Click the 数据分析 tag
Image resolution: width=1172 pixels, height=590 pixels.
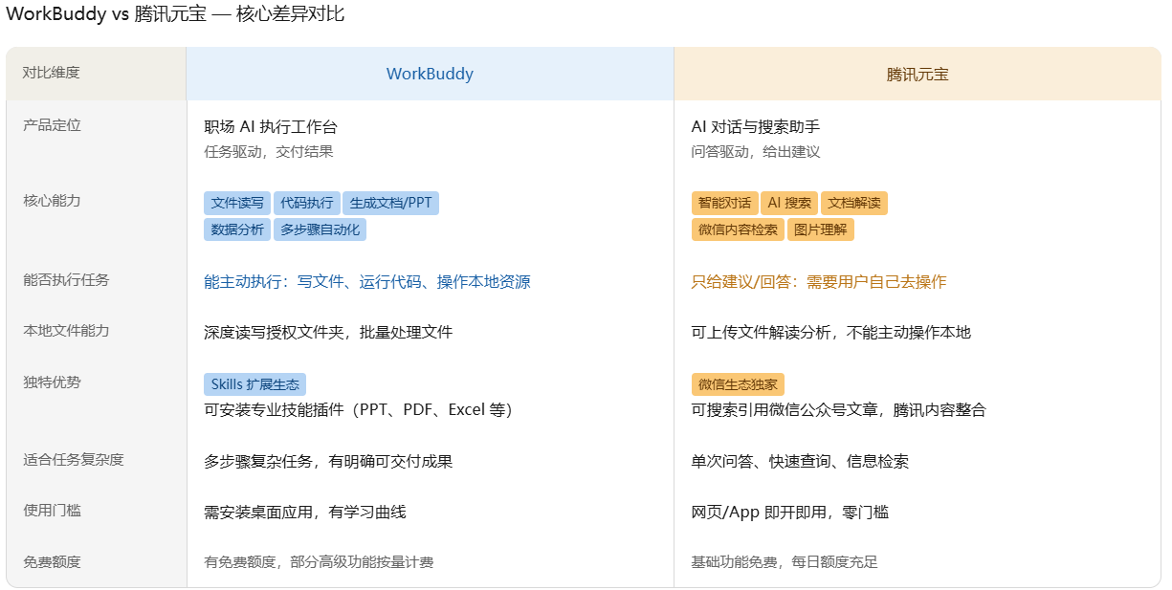coord(237,229)
